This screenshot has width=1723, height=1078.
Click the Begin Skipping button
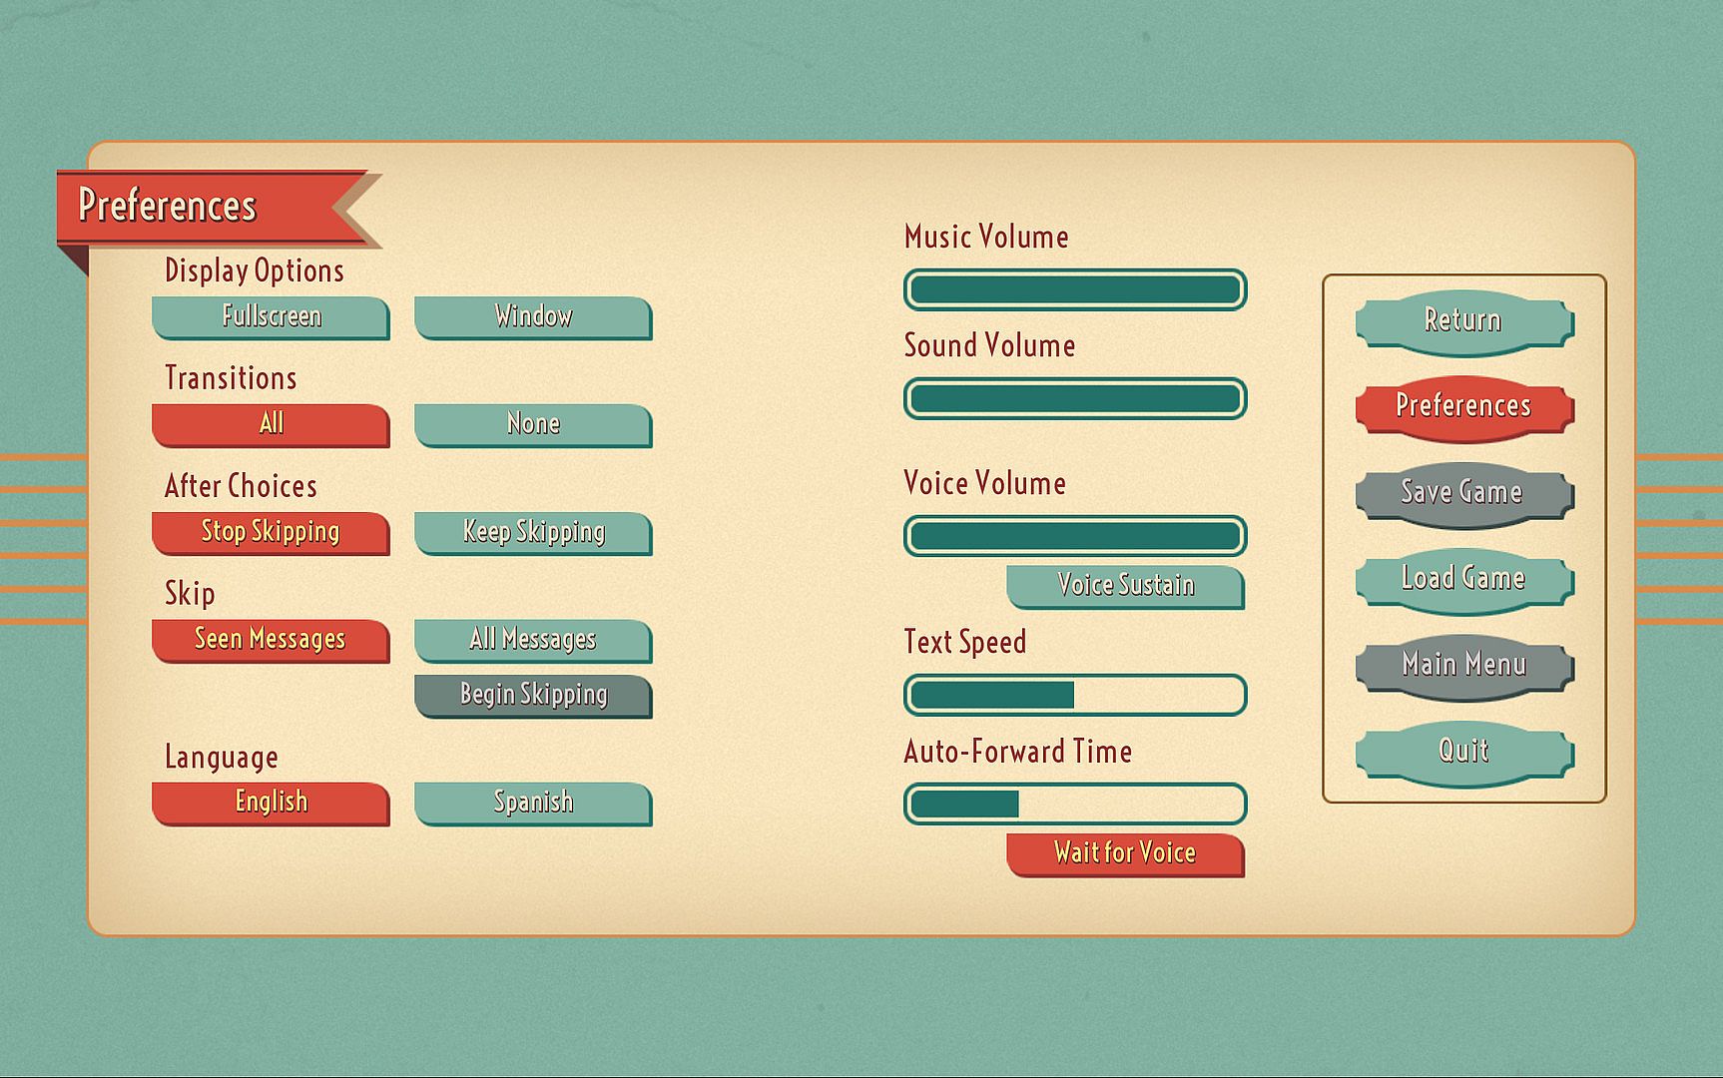pos(533,696)
